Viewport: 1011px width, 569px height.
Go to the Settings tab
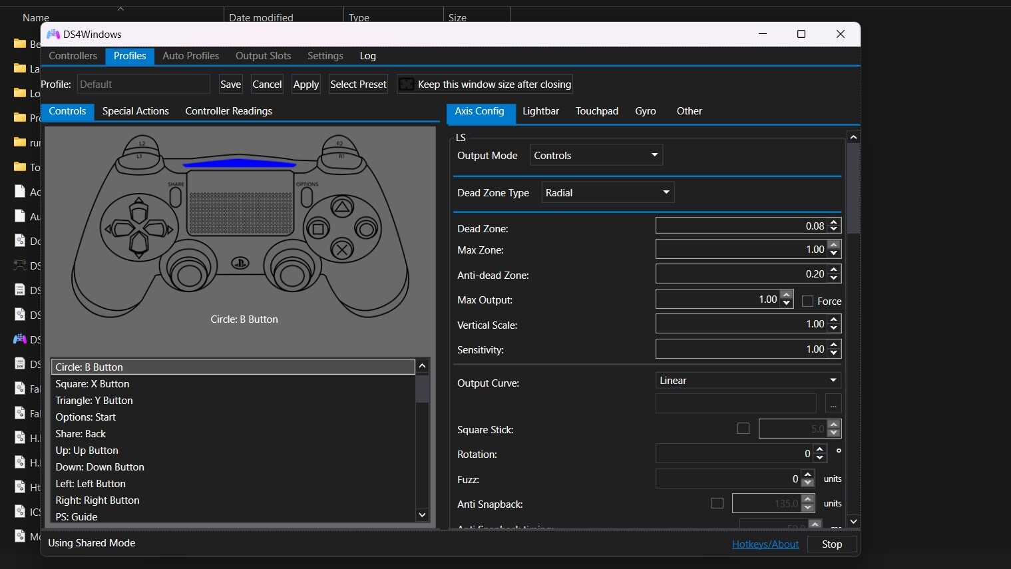pos(325,56)
